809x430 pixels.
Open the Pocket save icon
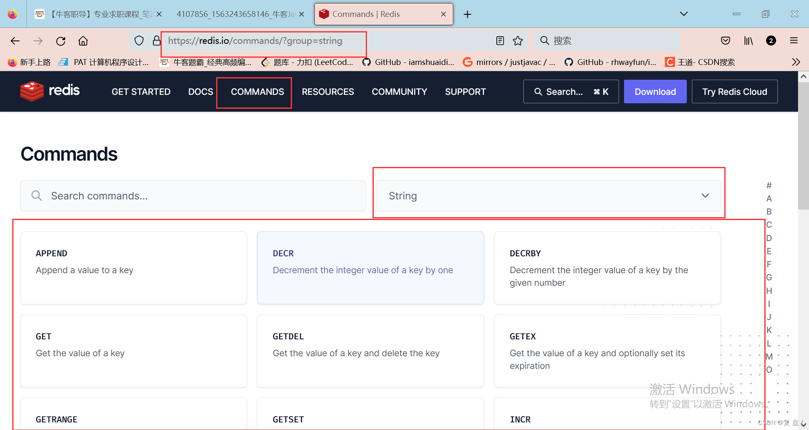click(726, 40)
